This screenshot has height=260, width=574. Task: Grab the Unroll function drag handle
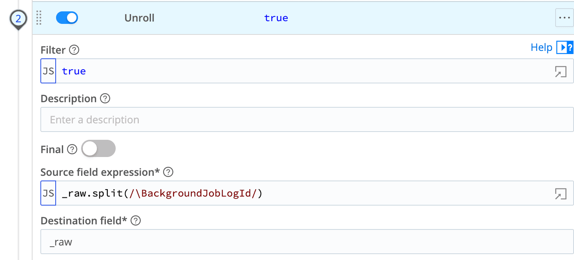point(39,18)
